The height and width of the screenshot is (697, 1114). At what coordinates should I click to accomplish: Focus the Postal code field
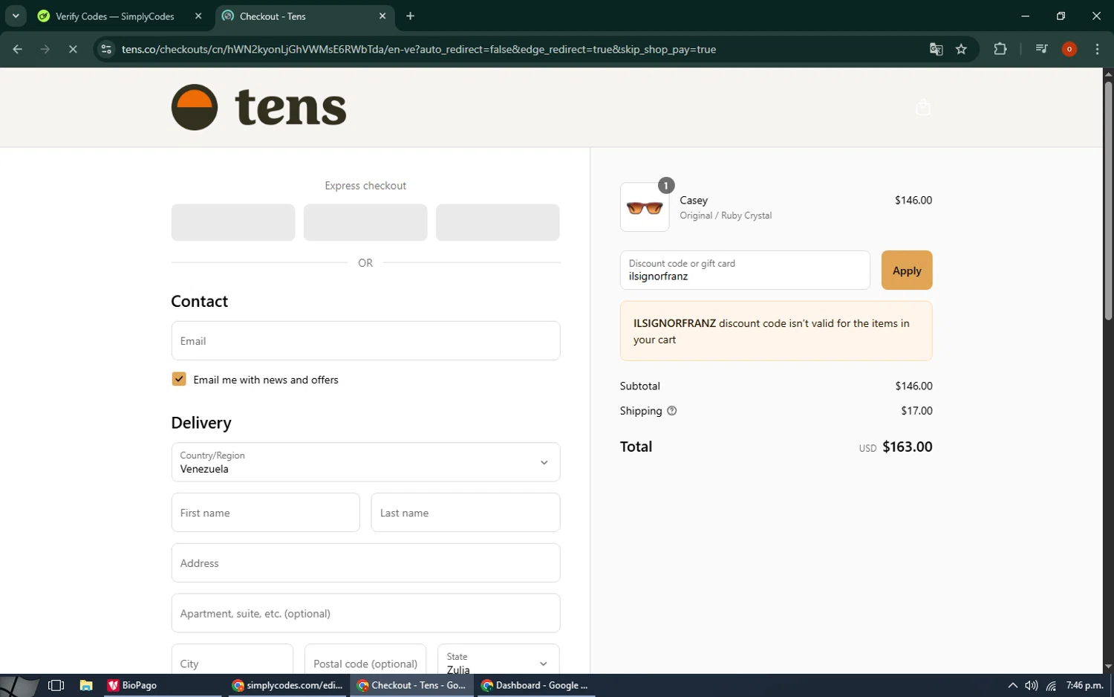(x=365, y=661)
